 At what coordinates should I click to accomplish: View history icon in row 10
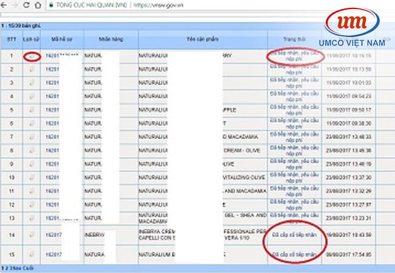(x=32, y=178)
